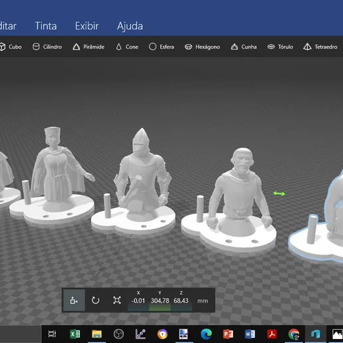This screenshot has height=343, width=343.
Task: Change the mm units selector
Action: pyautogui.click(x=203, y=300)
